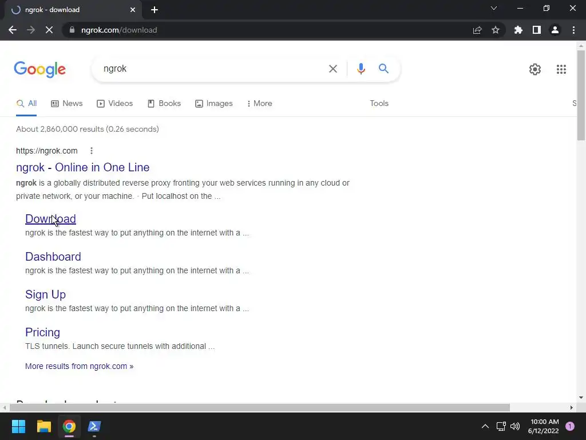Viewport: 586px width, 440px height.
Task: Switch to the News tab
Action: 67,104
